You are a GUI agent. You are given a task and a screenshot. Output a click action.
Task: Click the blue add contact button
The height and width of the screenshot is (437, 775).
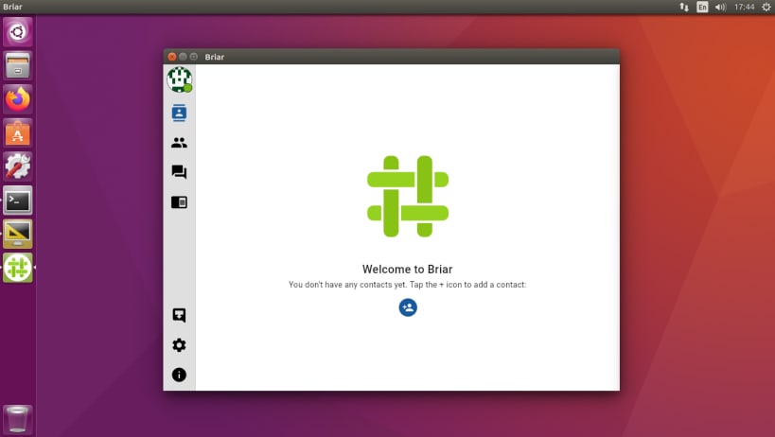(408, 307)
